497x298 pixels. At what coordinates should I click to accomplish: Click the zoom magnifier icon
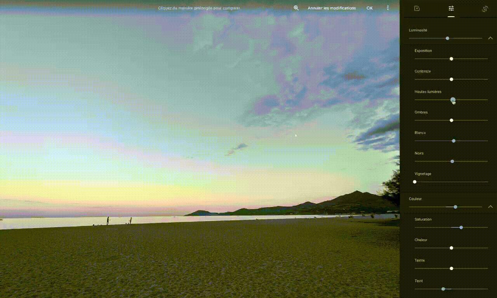point(296,8)
